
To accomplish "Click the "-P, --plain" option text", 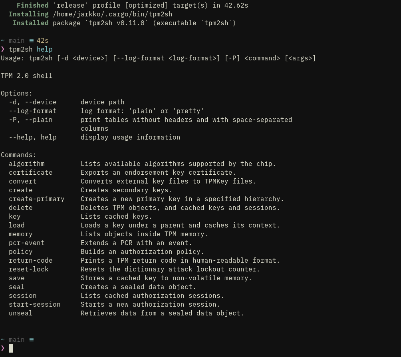I will click(x=30, y=120).
